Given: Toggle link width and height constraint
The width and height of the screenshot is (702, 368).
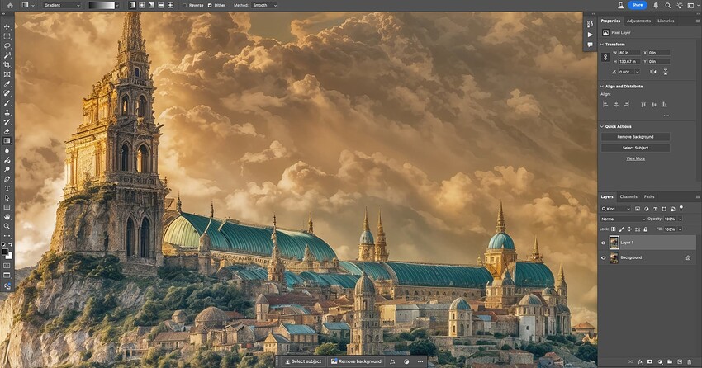Looking at the screenshot, I should click(605, 57).
